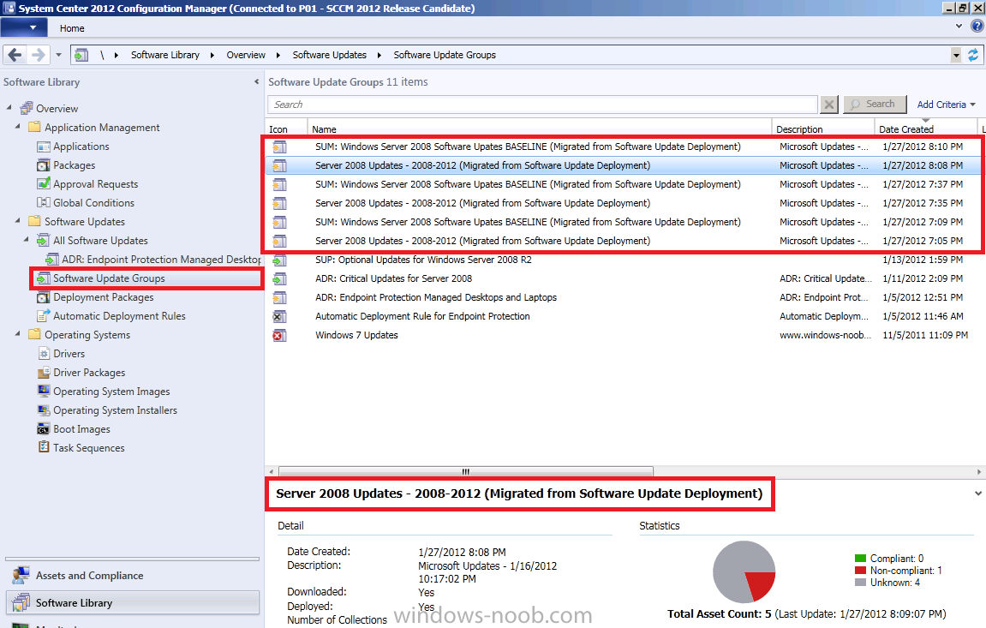Viewport: 986px width, 628px height.
Task: Open the Automatic Deployment Rules node
Action: tap(119, 316)
